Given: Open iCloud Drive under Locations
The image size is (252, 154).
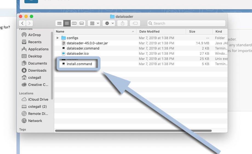Looking at the screenshot, I should [38, 99].
